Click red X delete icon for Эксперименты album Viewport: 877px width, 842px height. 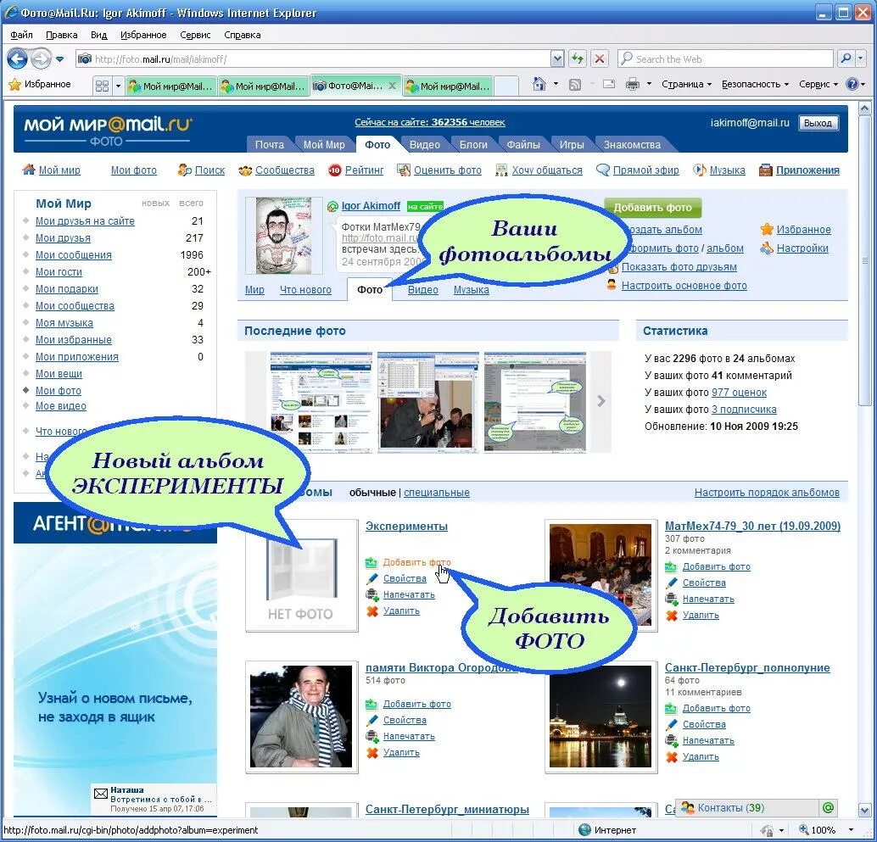pyautogui.click(x=372, y=611)
